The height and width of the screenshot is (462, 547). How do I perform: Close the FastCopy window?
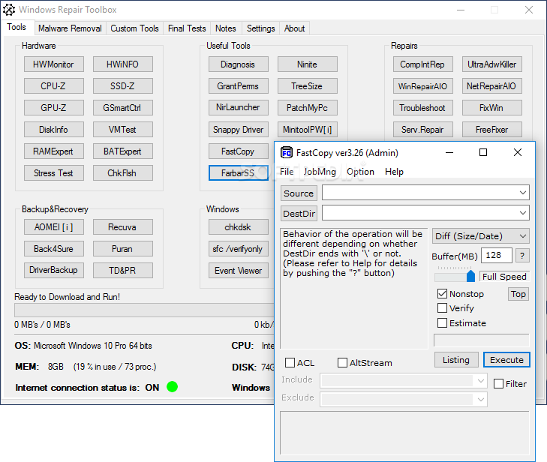pyautogui.click(x=518, y=152)
